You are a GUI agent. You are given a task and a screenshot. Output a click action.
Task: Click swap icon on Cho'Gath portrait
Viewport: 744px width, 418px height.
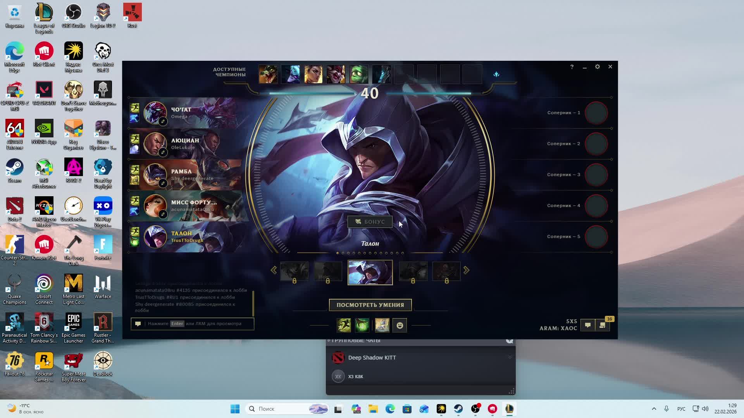point(163,122)
